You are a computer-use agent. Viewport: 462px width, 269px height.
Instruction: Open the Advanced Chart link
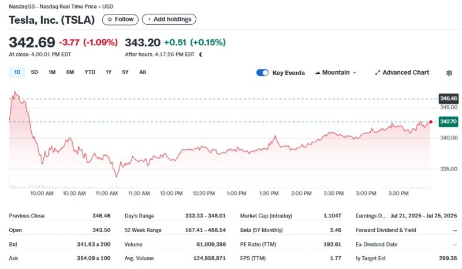[402, 73]
